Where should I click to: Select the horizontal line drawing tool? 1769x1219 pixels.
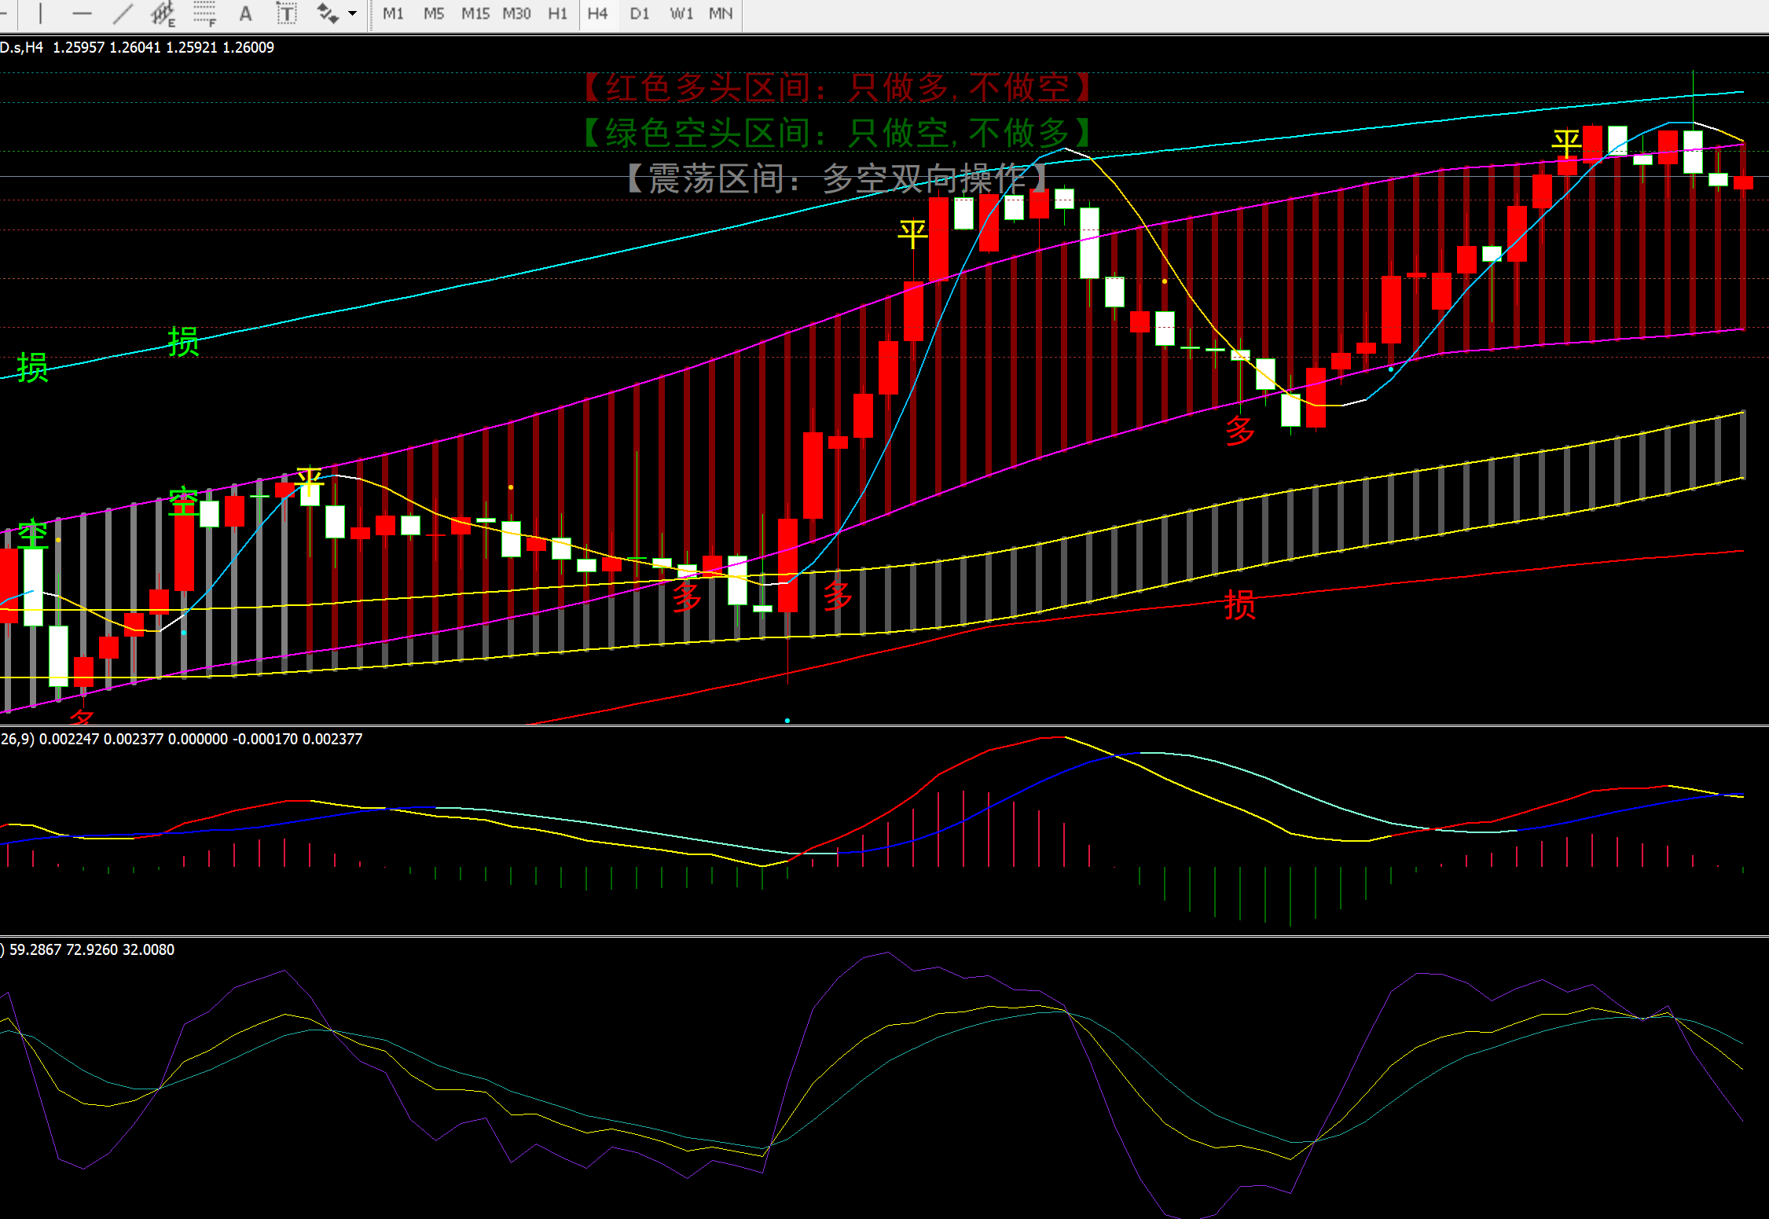point(82,13)
